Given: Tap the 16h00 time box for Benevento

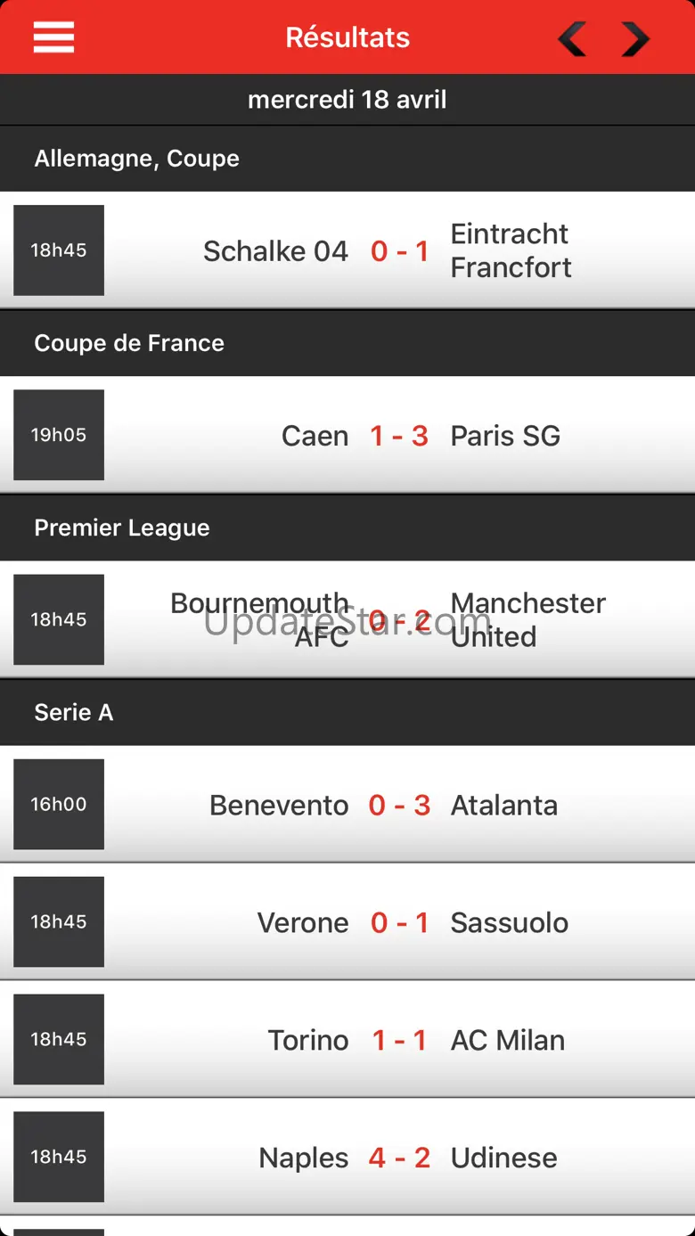Looking at the screenshot, I should tap(59, 804).
